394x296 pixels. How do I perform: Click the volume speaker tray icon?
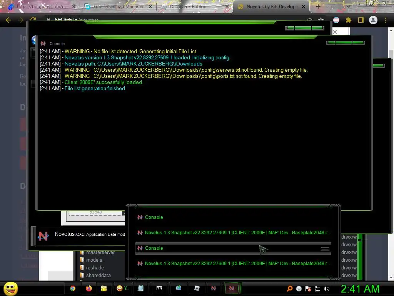327,289
